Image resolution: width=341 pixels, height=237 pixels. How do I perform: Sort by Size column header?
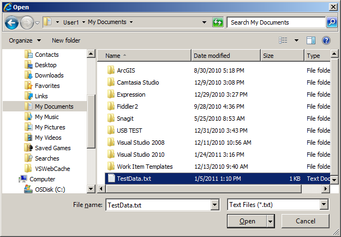point(282,56)
